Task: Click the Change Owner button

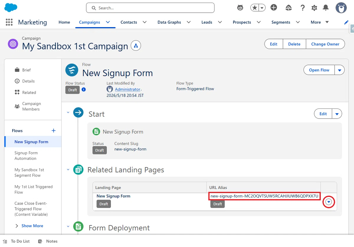Action: pos(325,44)
